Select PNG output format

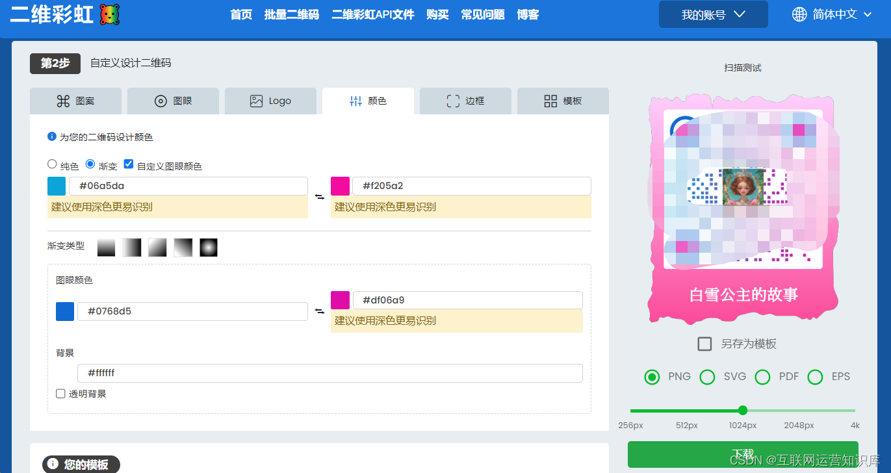click(x=652, y=377)
